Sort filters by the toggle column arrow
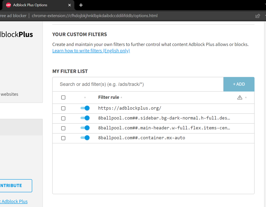Viewport: 266px width, 207px height. 85,98
